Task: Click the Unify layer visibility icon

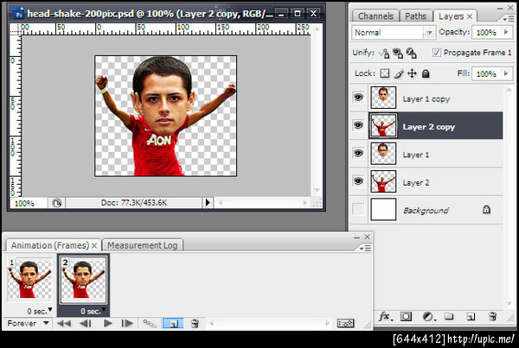Action: [x=398, y=53]
